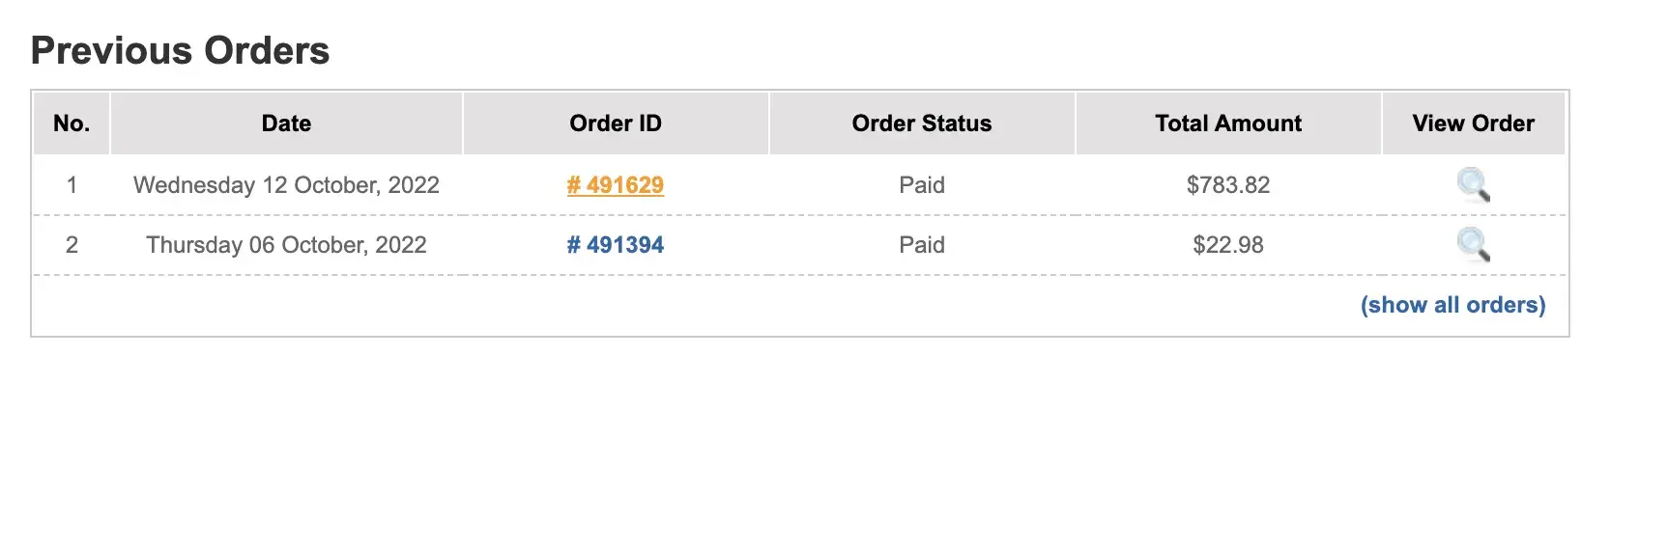This screenshot has width=1668, height=548.
Task: Click the Wednesday 12 October, 2022 date cell
Action: point(286,185)
